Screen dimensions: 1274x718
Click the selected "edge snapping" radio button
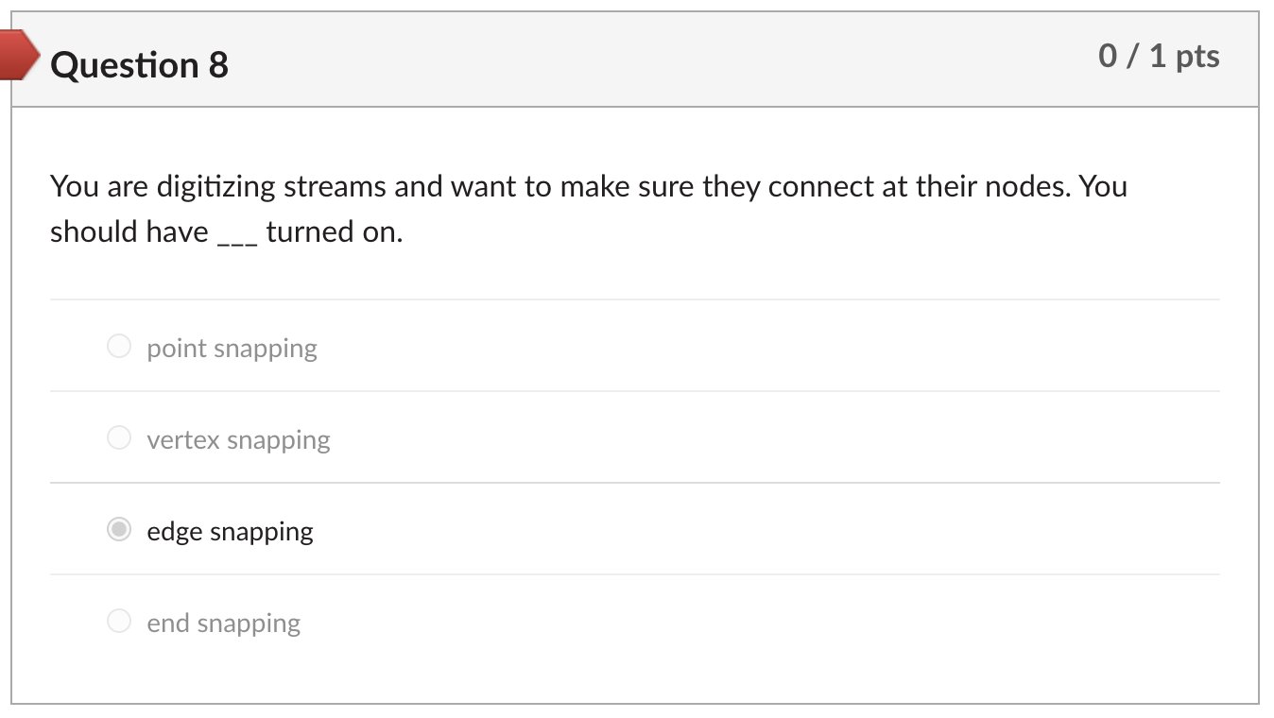pyautogui.click(x=119, y=529)
